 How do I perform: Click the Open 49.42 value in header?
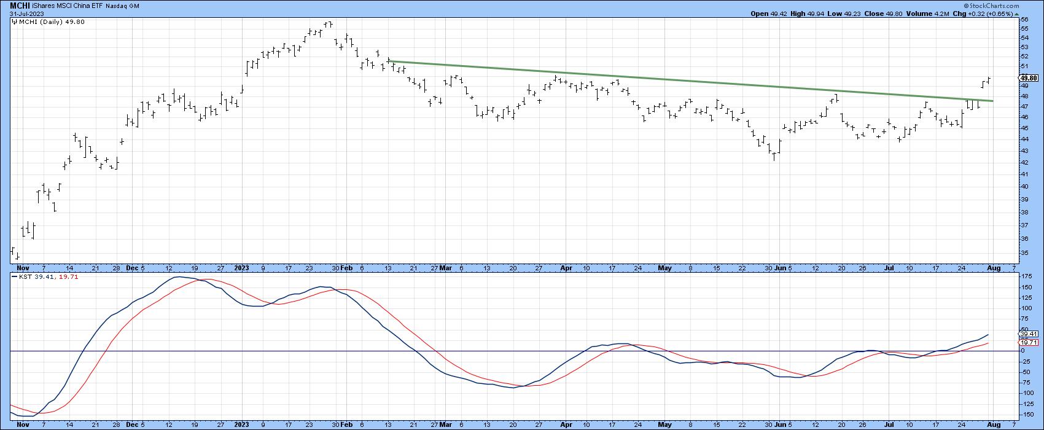(768, 13)
